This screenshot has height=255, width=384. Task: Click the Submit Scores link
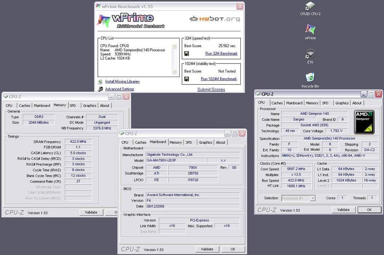point(211,89)
